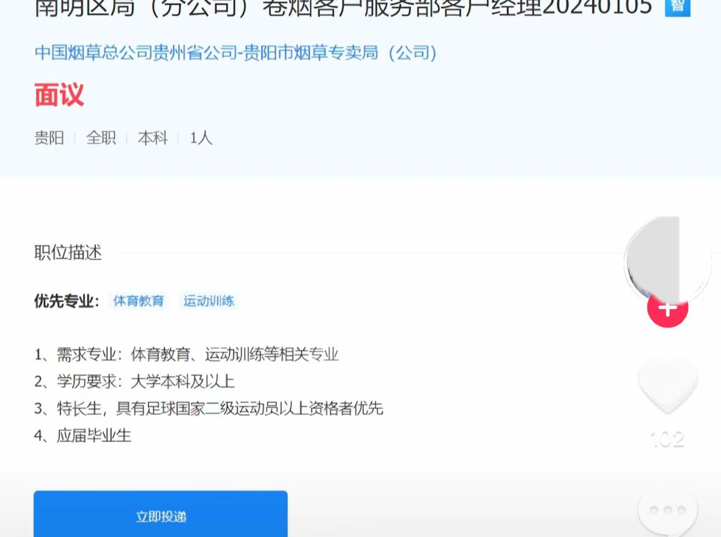
Task: Click line 需求专业：体育教育、运动训练等相关专业
Action: coord(187,354)
